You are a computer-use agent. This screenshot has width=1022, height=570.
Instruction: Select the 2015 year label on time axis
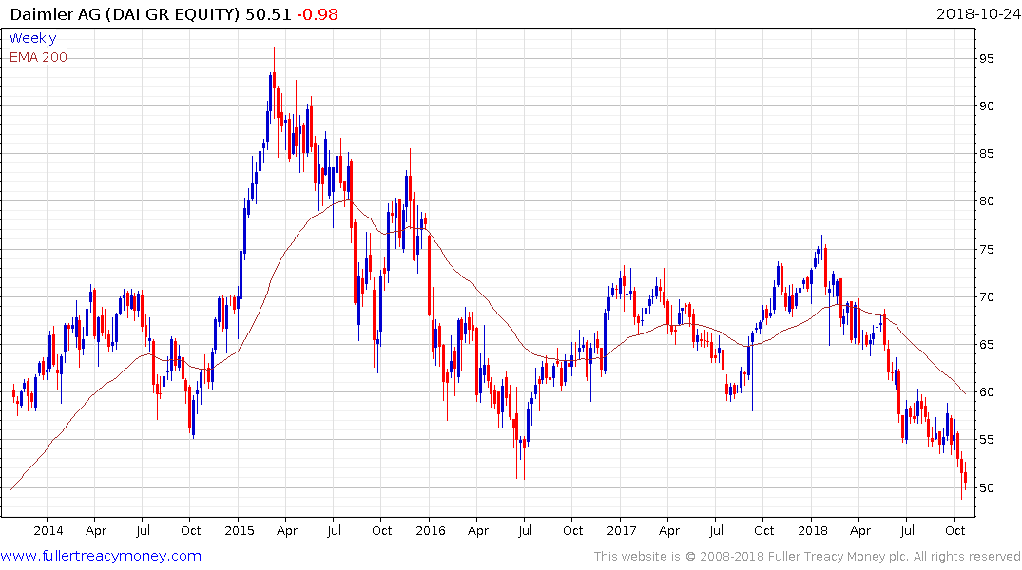tap(240, 530)
